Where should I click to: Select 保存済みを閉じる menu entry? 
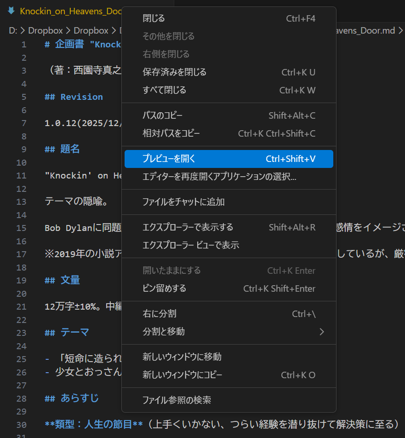(175, 72)
